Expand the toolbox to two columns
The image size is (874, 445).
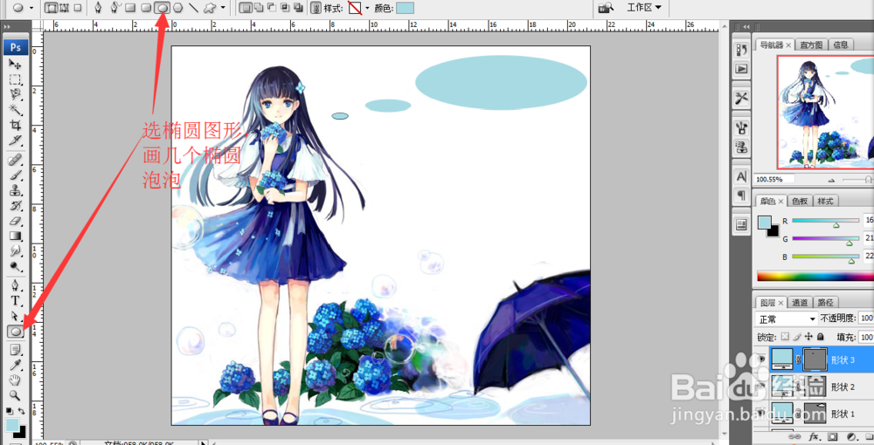coord(7,27)
